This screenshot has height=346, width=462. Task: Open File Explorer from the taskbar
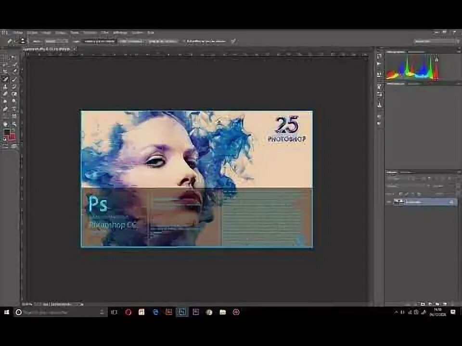[x=222, y=312]
